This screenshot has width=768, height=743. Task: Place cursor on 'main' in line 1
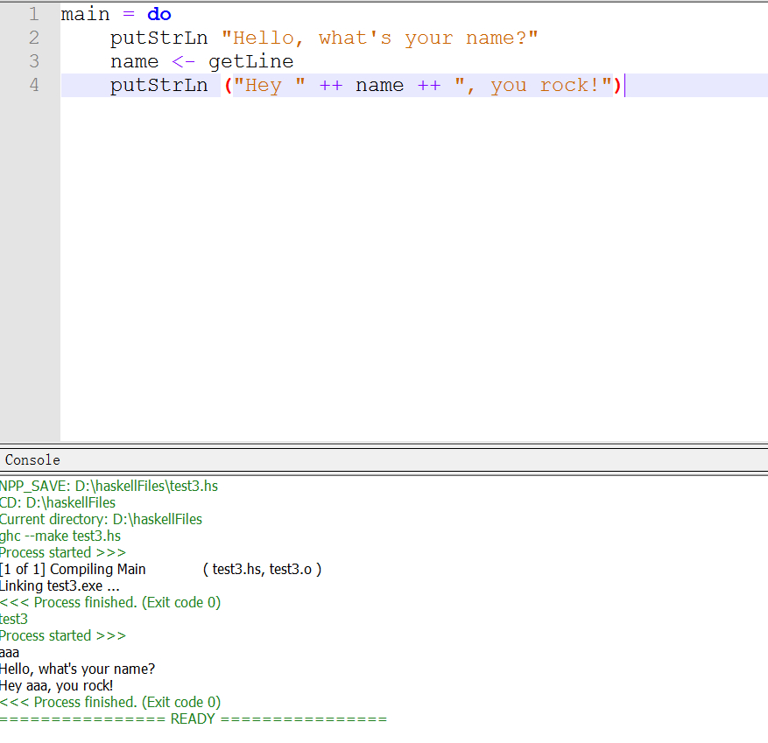point(85,14)
